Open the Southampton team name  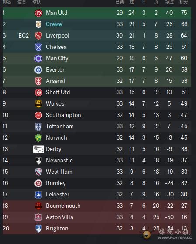63,115
